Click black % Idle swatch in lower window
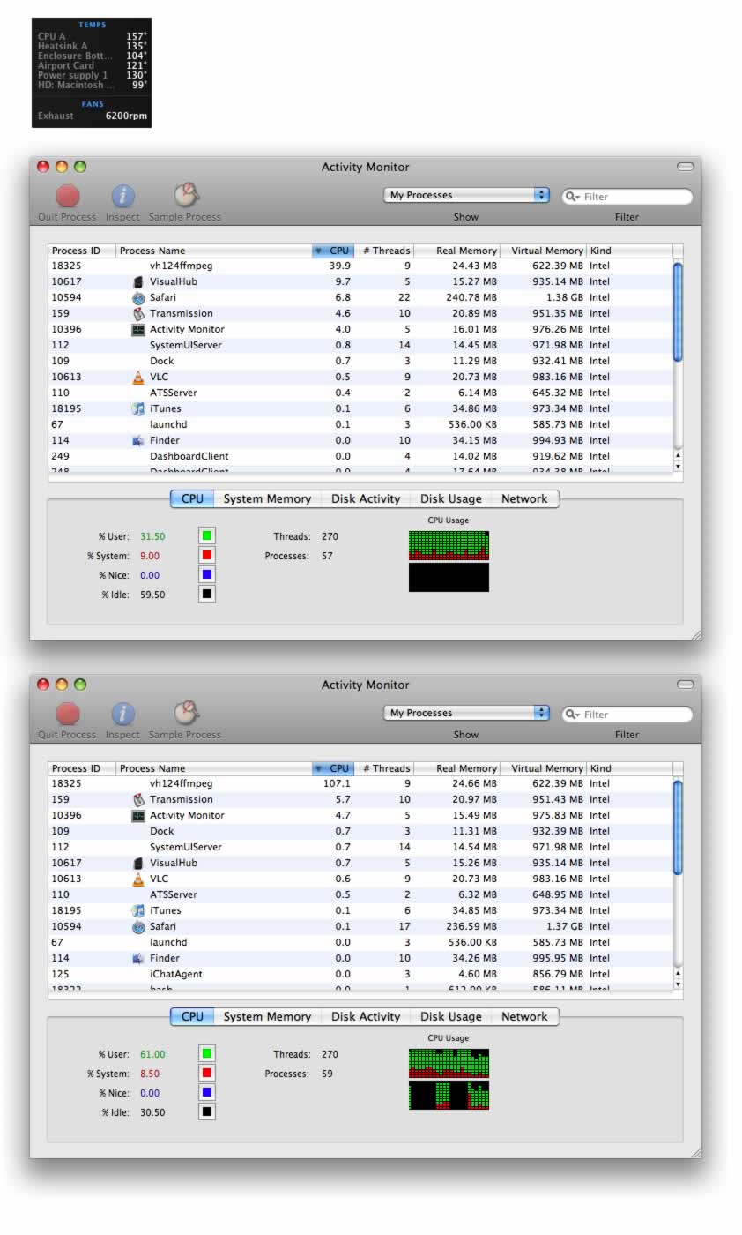 (x=207, y=1111)
